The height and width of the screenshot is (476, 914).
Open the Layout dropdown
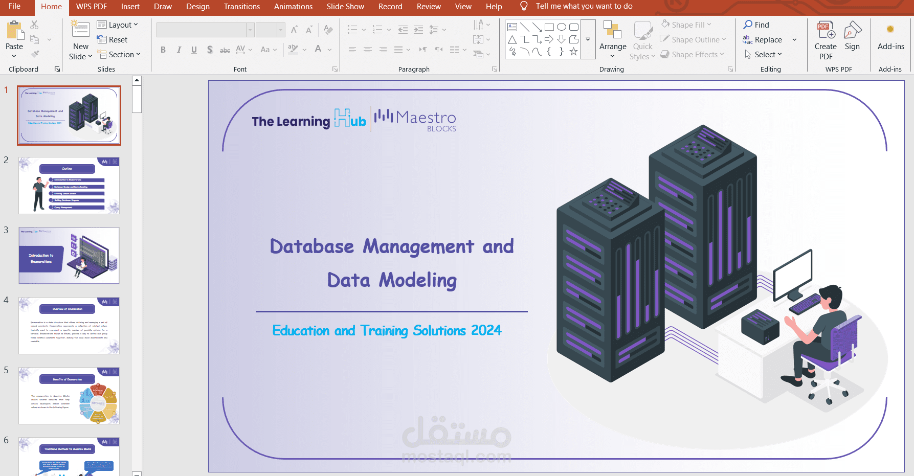pyautogui.click(x=118, y=25)
